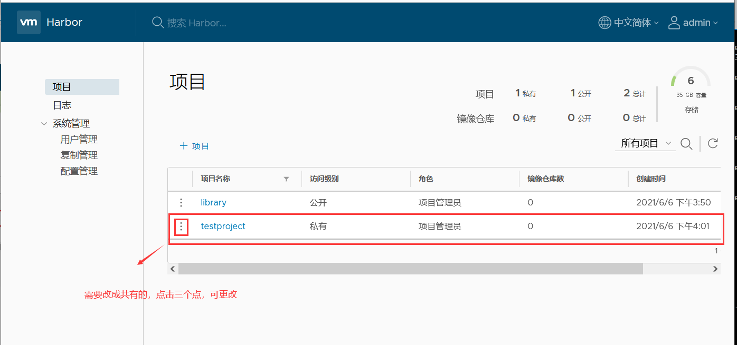Screen dimensions: 737x345
Task: Click the 2021/6/6 下午3:50 creation time
Action: pos(674,202)
